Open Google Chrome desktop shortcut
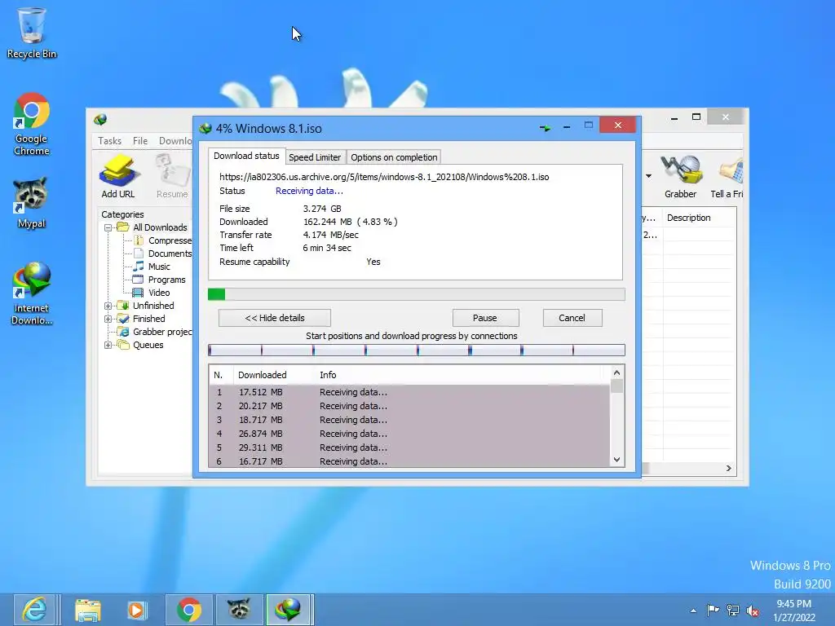Screen dimensions: 835x626 pos(32,124)
